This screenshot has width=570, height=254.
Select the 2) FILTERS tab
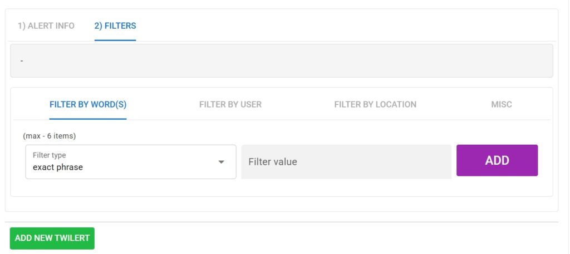115,26
